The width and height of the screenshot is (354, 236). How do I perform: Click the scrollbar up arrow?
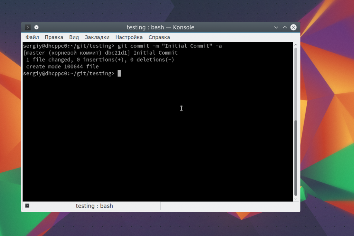(296, 45)
